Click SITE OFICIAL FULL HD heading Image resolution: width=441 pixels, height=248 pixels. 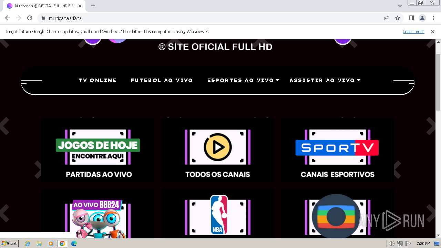coord(215,47)
